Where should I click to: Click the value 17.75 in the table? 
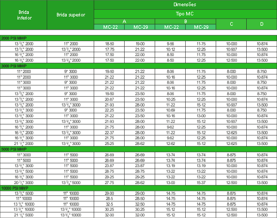109,49
